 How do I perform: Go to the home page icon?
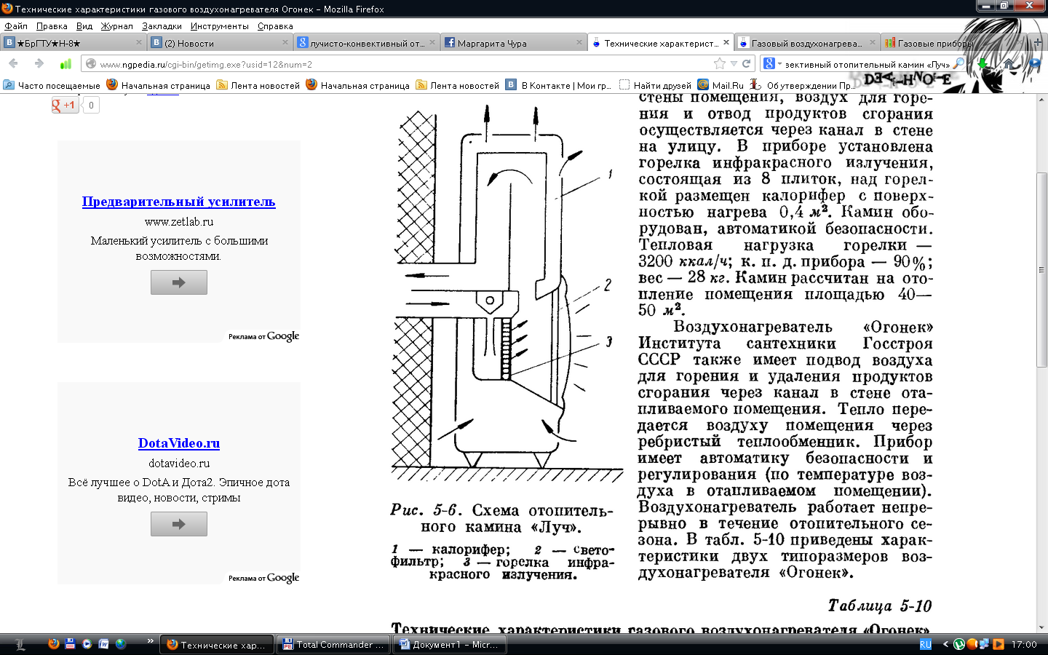(1009, 64)
